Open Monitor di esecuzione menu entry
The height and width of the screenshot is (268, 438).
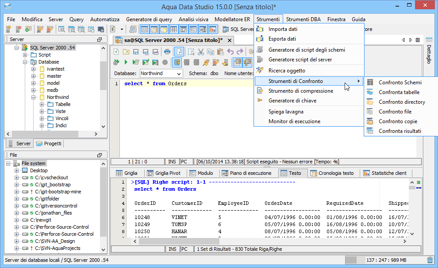[x=294, y=121]
